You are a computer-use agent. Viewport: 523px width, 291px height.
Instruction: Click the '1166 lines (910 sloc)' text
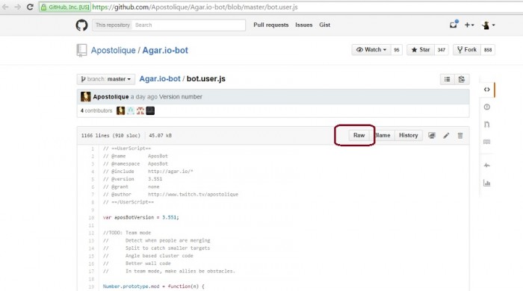click(111, 136)
